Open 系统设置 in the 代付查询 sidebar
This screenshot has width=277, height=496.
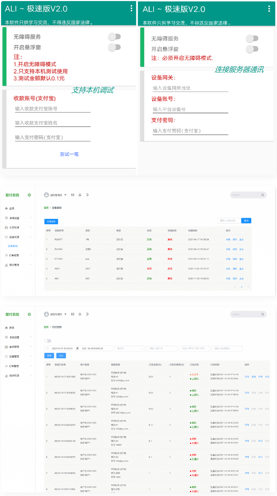(14, 337)
